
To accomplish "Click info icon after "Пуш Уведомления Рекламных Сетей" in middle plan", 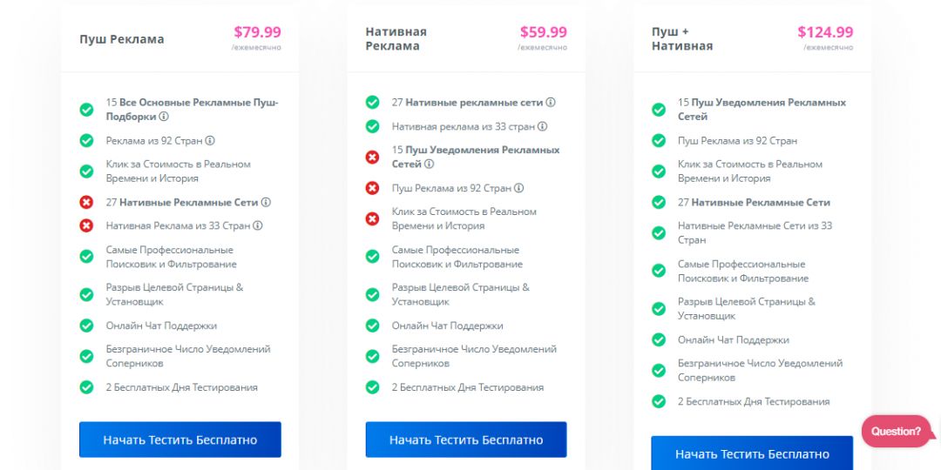I will coord(430,164).
